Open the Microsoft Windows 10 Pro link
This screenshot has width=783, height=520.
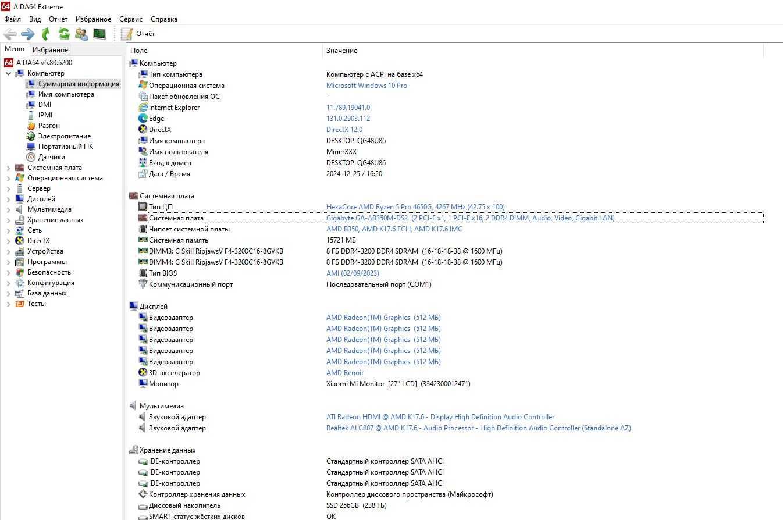pyautogui.click(x=366, y=86)
